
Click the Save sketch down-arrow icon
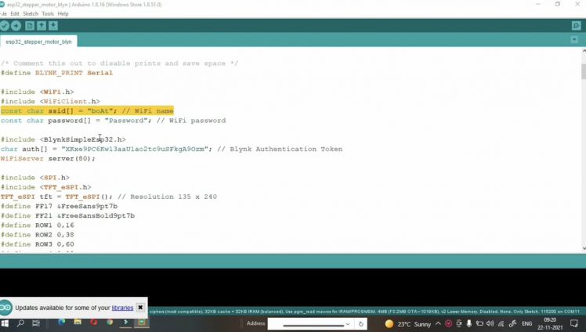[53, 26]
